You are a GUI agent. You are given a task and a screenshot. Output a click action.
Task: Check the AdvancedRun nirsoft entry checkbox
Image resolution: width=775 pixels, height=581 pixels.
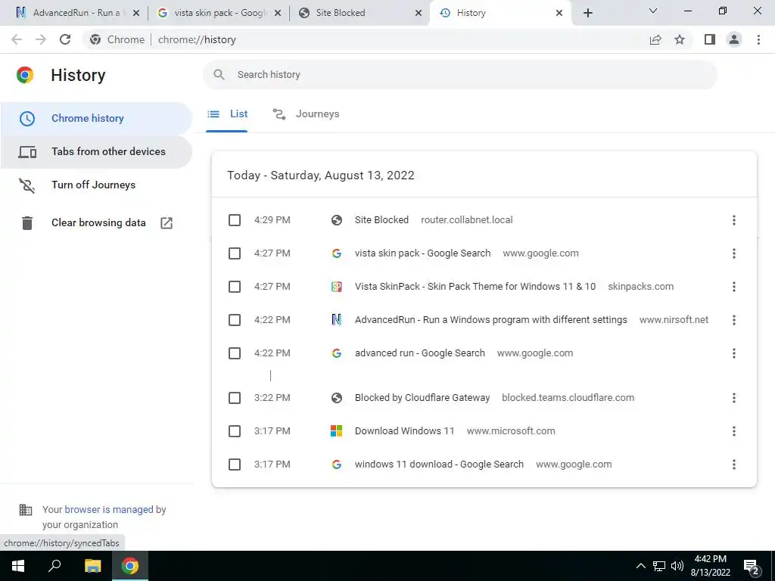tap(235, 320)
